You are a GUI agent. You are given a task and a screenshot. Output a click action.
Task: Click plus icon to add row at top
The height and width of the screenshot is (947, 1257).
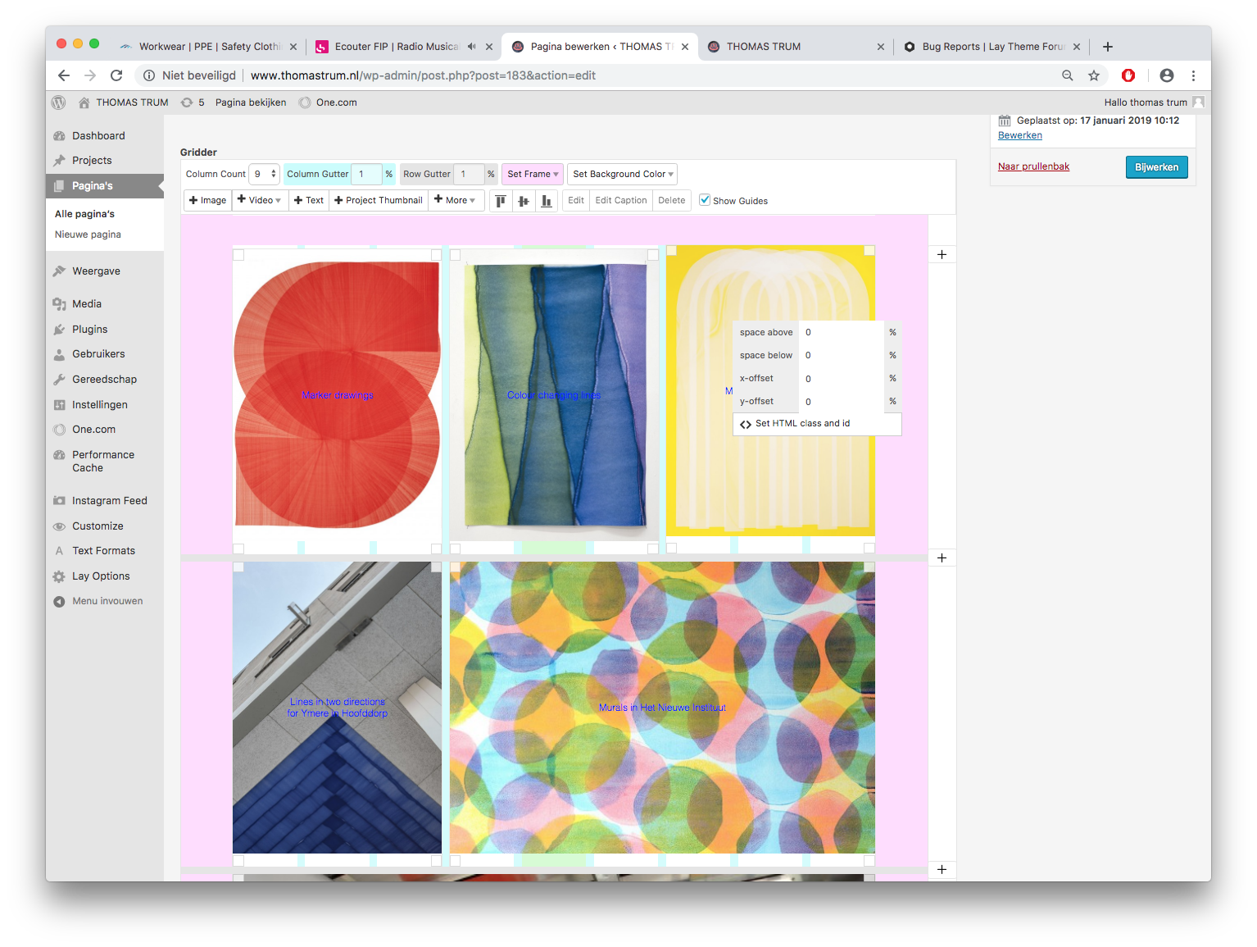tap(942, 255)
